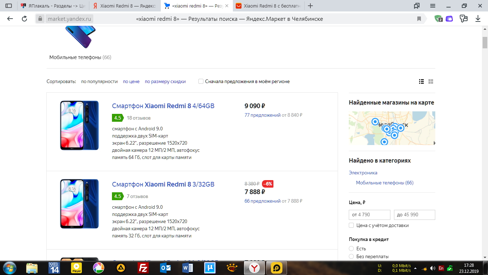Open the Redmi 8 3/32GB product image
Screen dimensions: 488x275
tap(79, 204)
